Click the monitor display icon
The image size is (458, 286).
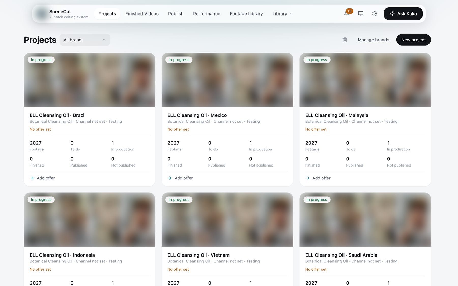[361, 14]
